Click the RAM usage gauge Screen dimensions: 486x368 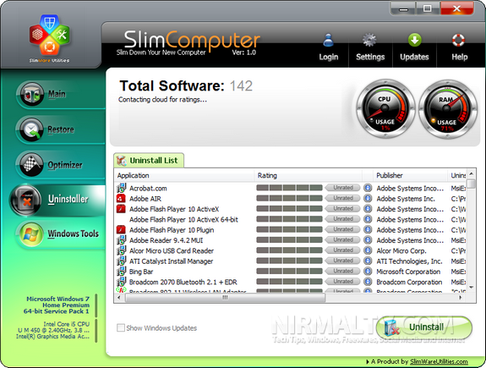447,109
